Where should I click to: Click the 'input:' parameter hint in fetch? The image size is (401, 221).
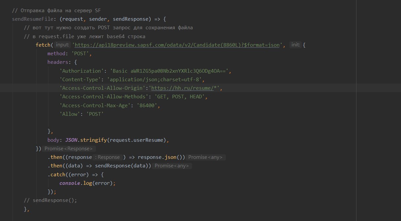coord(62,45)
